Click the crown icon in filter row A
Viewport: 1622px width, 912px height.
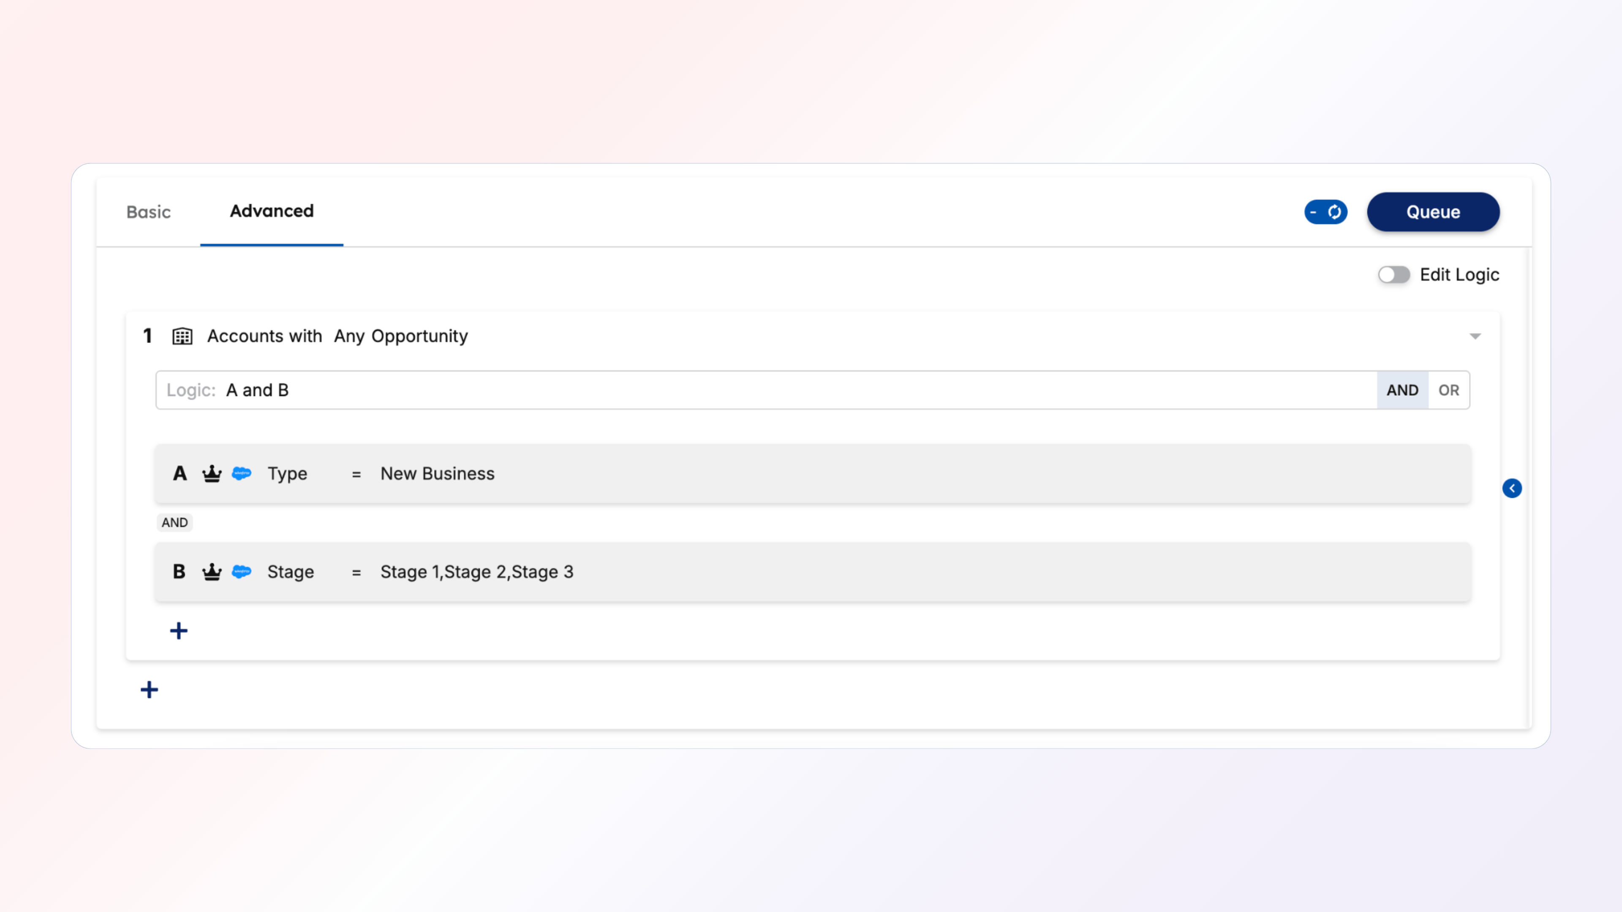(x=212, y=473)
